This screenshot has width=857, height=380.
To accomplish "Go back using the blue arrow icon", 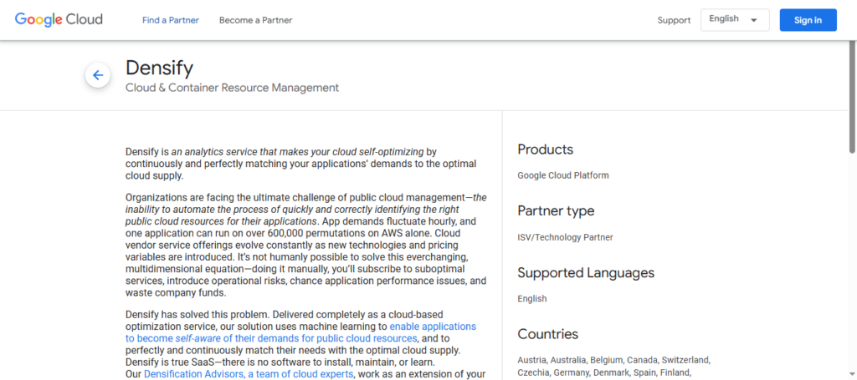I will point(98,76).
